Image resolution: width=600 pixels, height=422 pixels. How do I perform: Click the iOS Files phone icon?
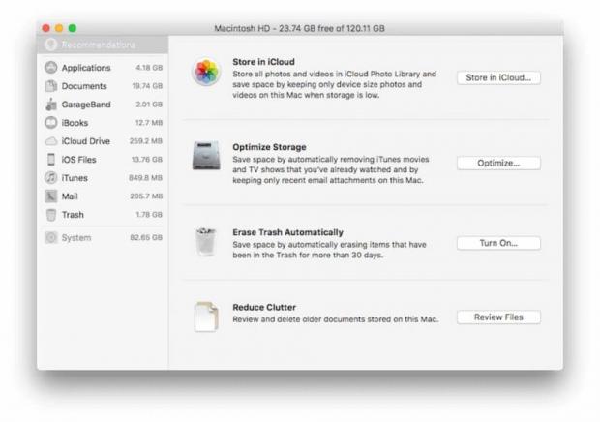[x=51, y=160]
